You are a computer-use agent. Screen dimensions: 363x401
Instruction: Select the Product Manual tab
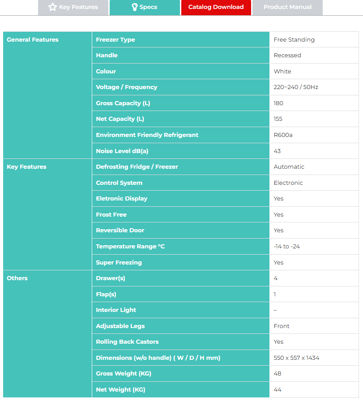coord(287,7)
